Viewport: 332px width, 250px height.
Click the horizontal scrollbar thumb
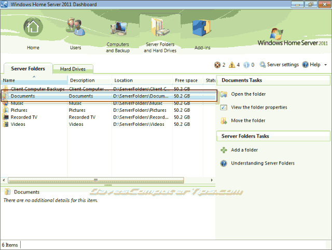[x=96, y=180]
